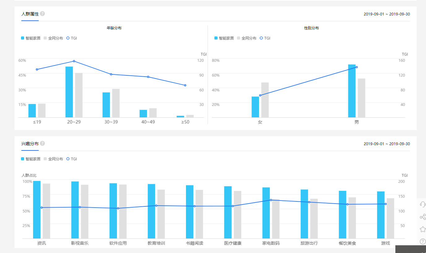Click the help question icon in side panel
Image resolution: width=426 pixels, height=253 pixels.
click(x=423, y=242)
